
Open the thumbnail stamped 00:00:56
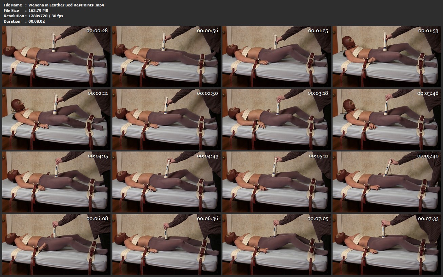coord(166,57)
